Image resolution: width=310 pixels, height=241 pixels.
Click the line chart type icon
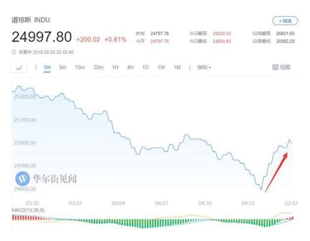pyautogui.click(x=19, y=67)
